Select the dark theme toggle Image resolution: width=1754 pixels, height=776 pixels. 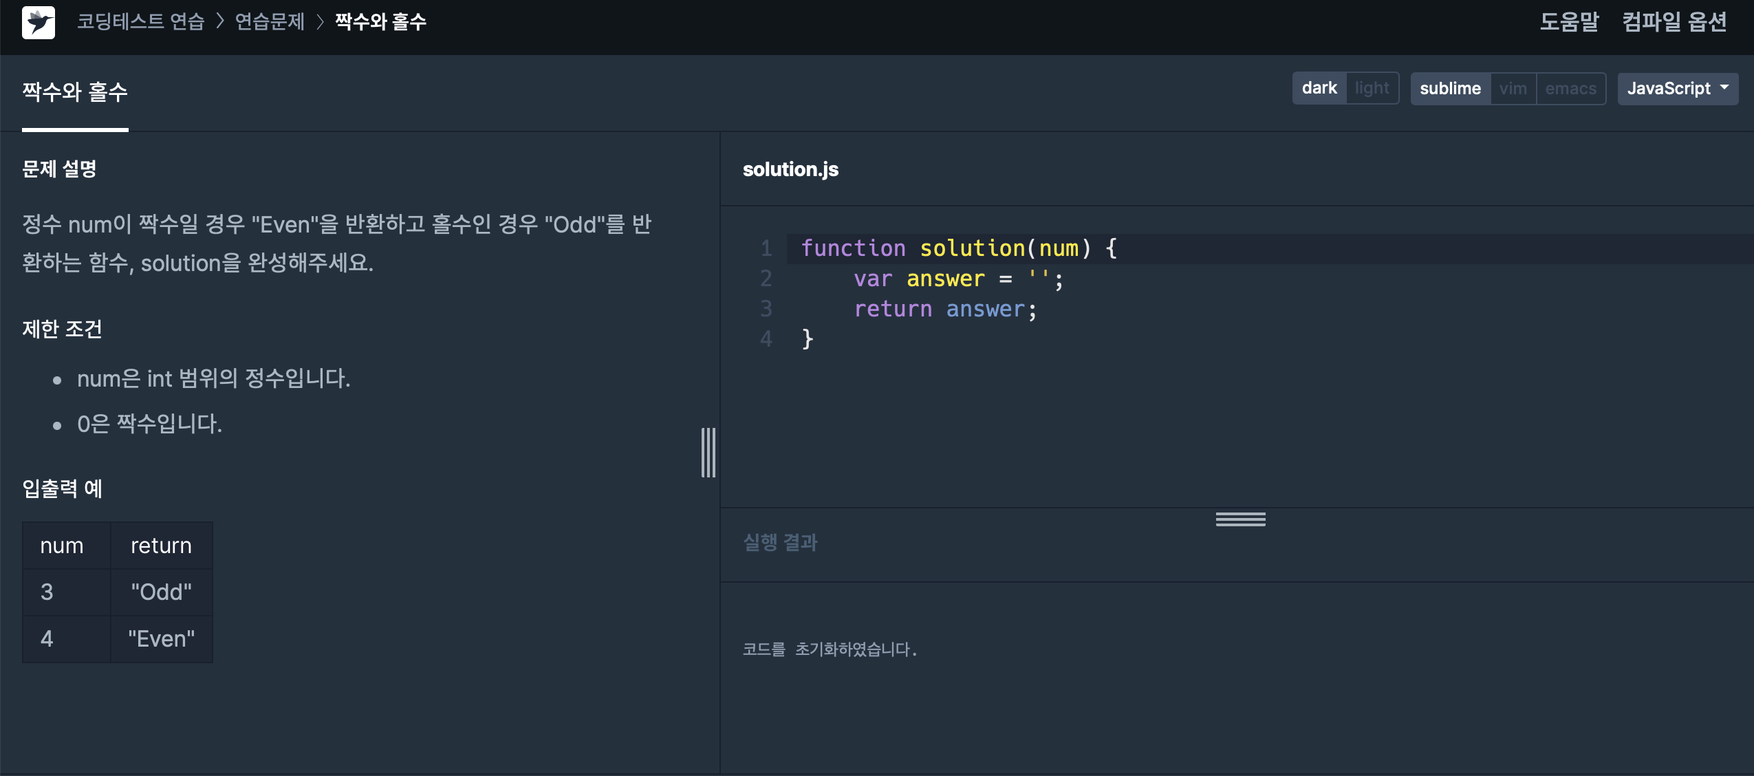[x=1319, y=88]
